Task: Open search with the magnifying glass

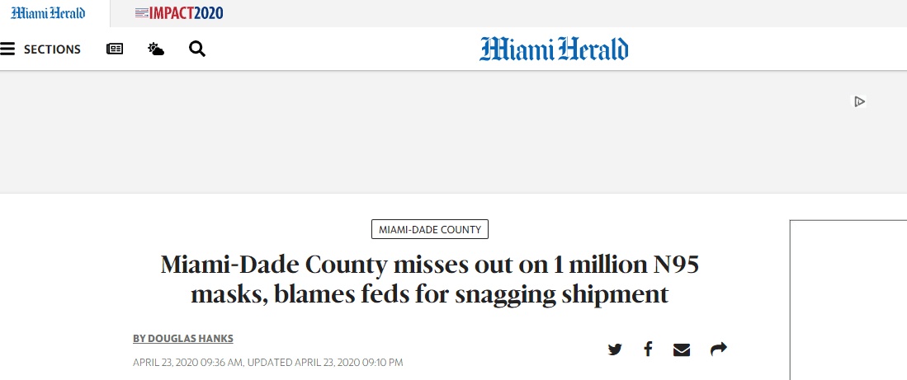Action: (197, 49)
